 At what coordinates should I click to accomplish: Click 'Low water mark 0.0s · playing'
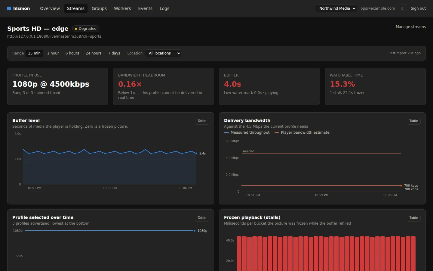(251, 93)
